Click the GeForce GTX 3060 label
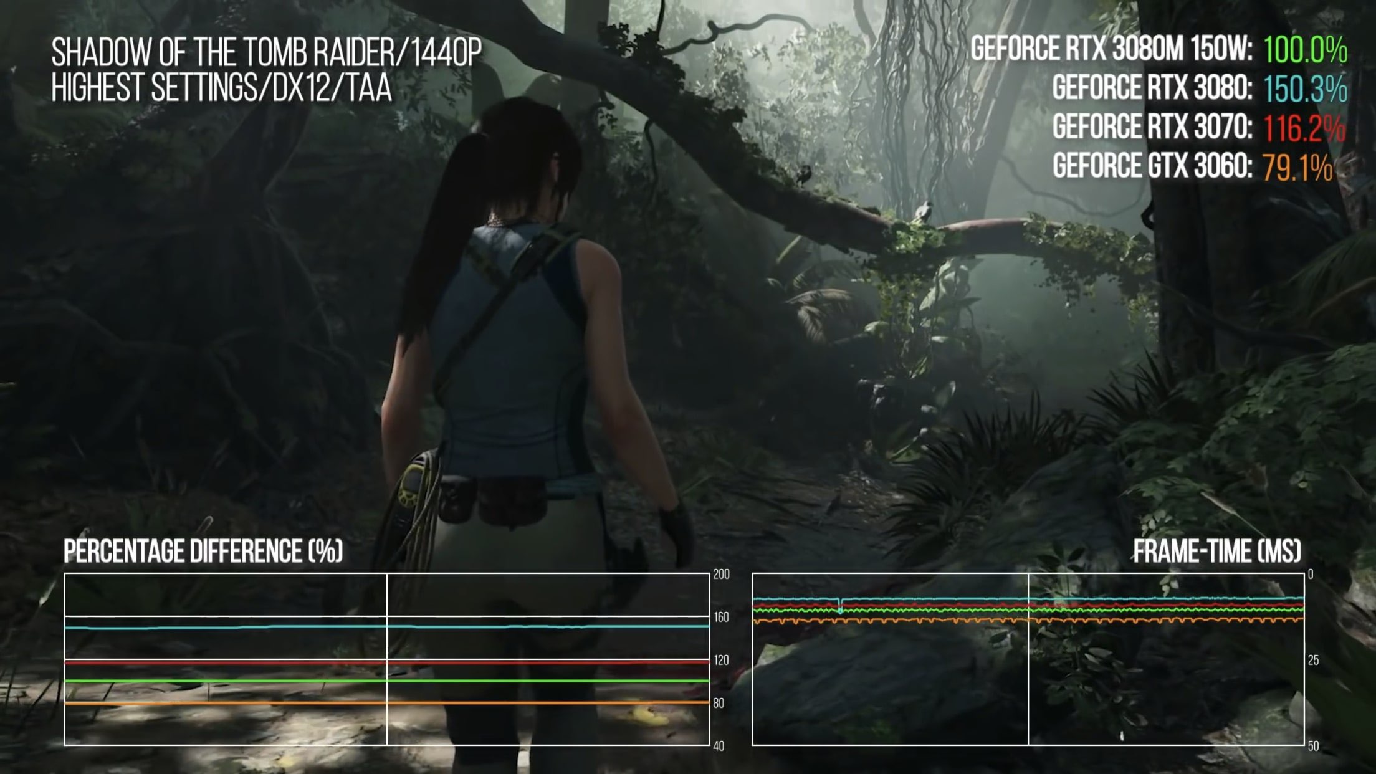 1152,166
